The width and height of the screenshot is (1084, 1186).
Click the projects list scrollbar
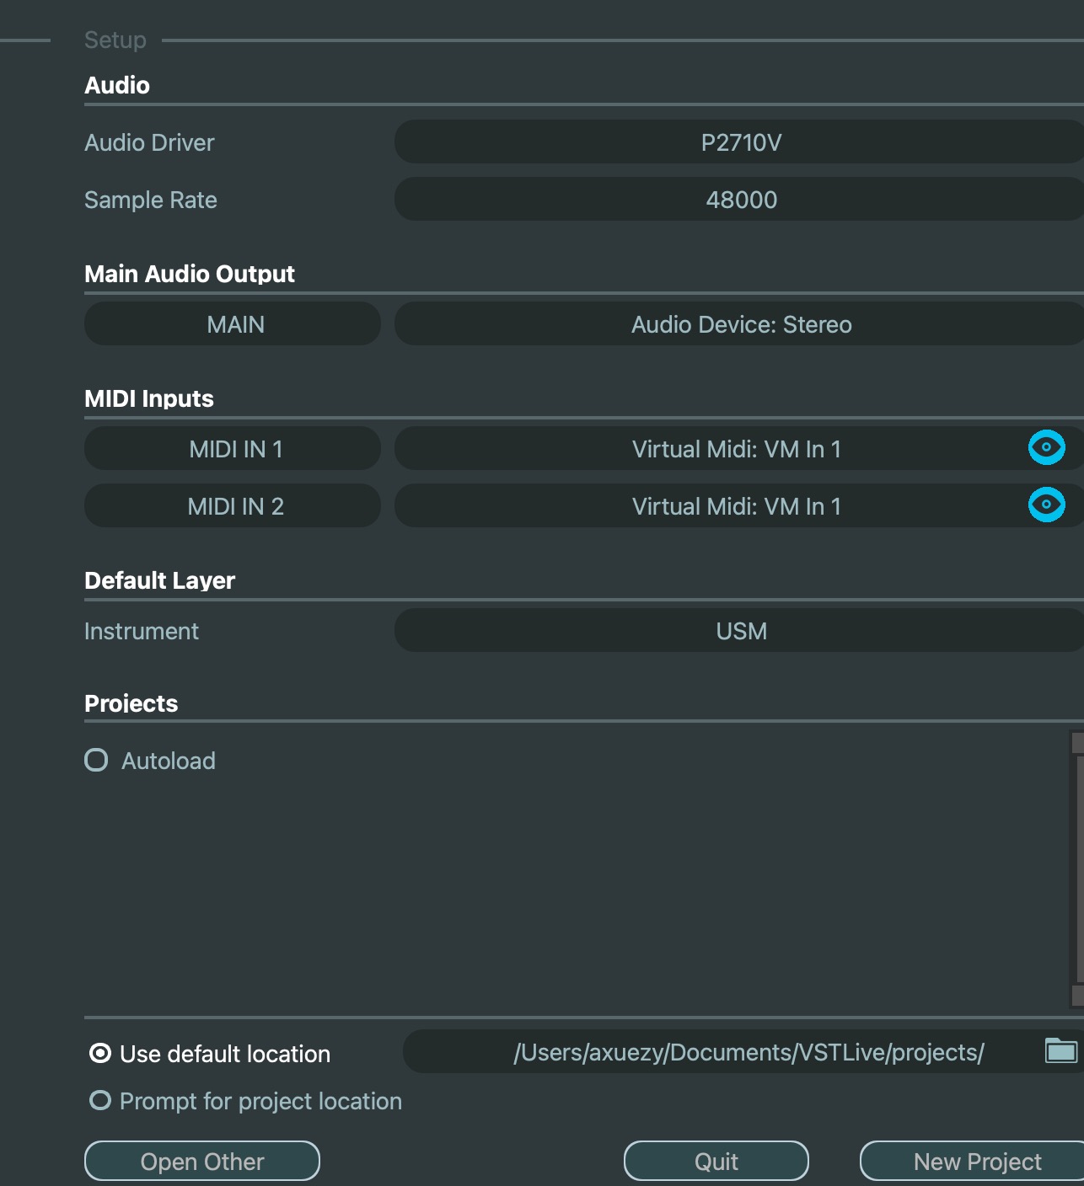(x=1077, y=869)
